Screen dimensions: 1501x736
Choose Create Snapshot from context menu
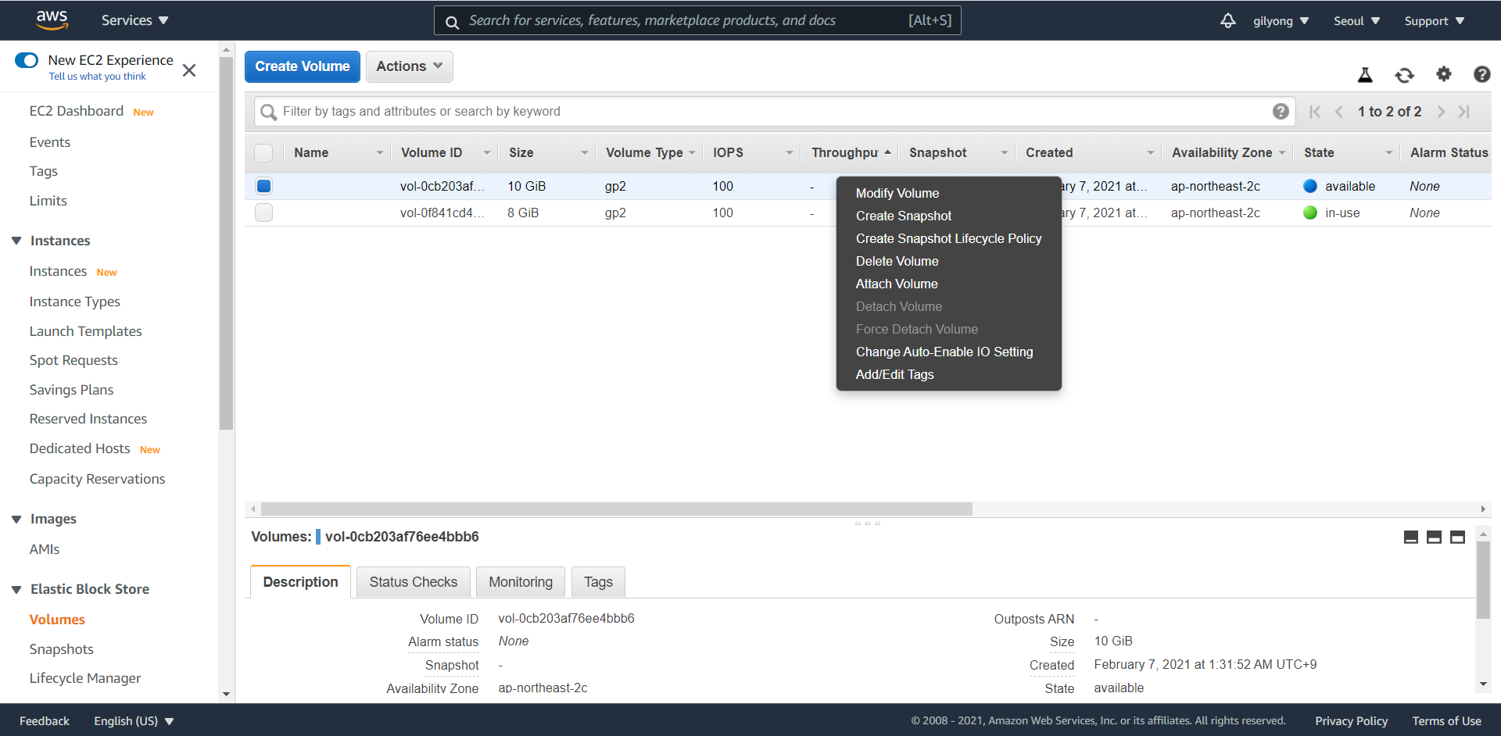coord(904,216)
